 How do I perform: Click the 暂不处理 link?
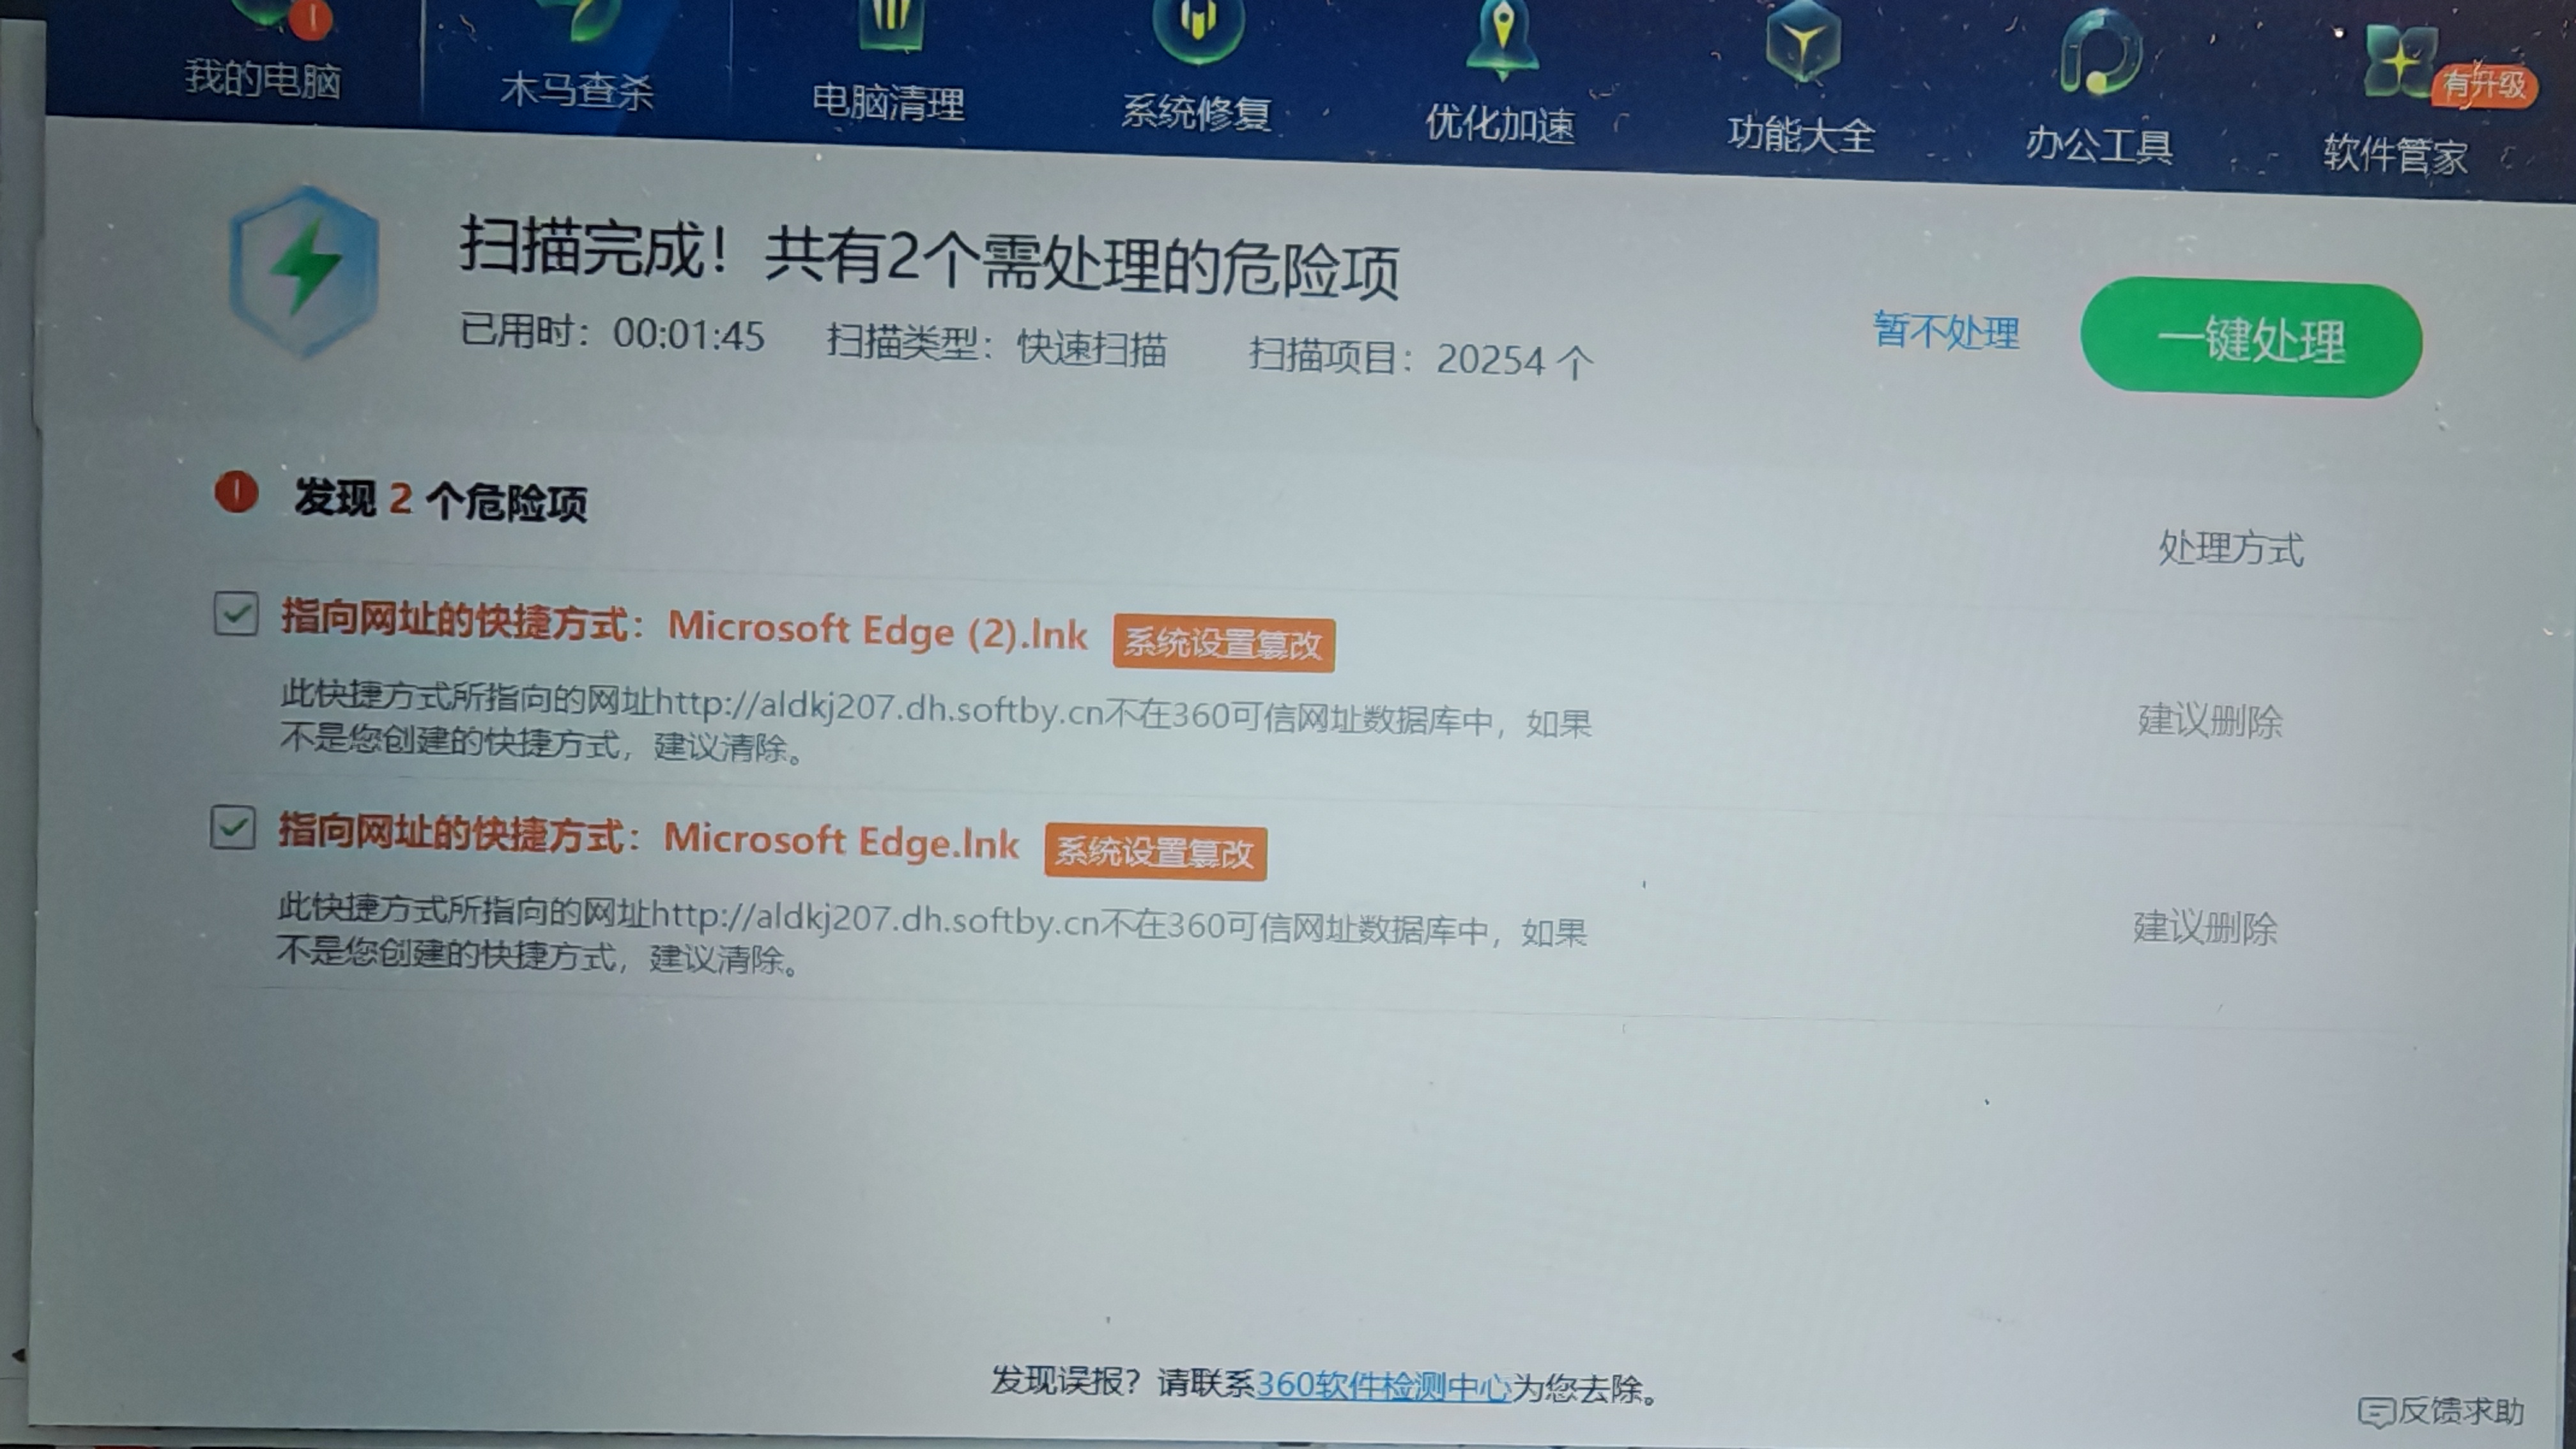[1946, 331]
